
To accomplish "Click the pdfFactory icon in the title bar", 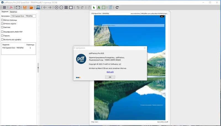I will tap(2, 2).
